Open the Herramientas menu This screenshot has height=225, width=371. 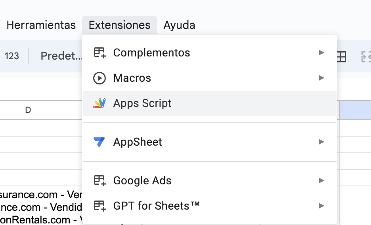pyautogui.click(x=41, y=25)
